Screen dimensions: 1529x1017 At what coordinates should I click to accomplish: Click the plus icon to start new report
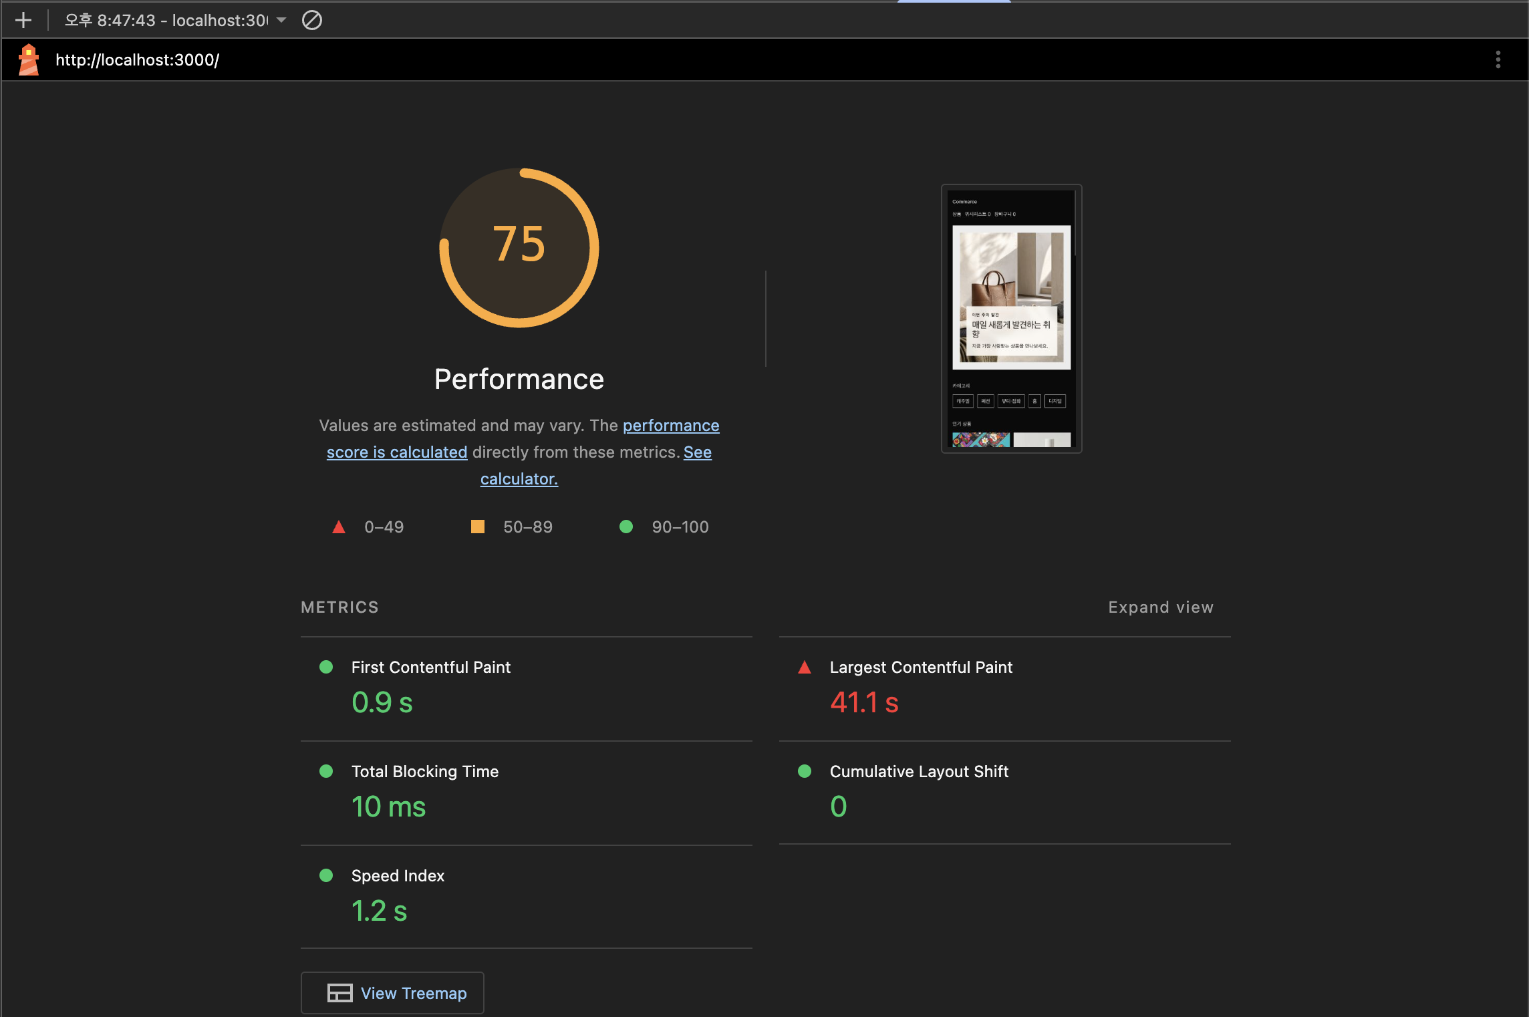click(x=23, y=20)
